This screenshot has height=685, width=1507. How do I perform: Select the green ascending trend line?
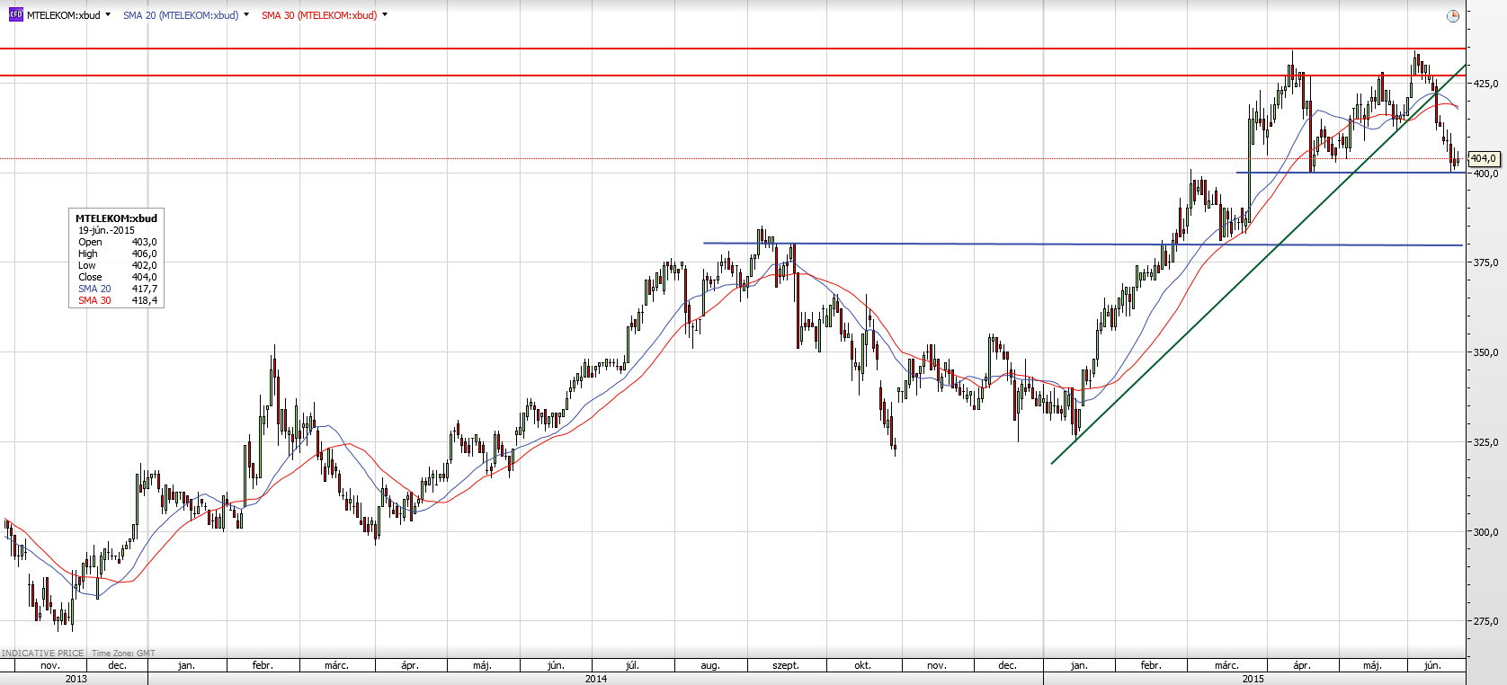(x=1259, y=264)
